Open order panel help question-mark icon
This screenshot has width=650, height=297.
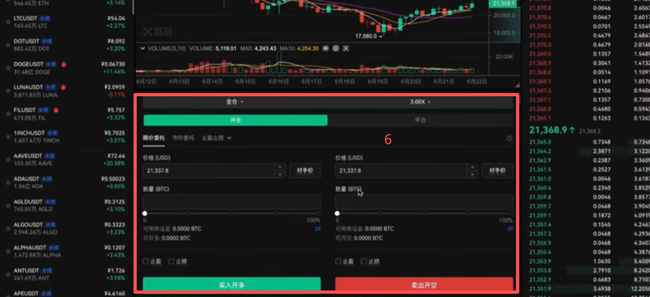[x=509, y=139]
